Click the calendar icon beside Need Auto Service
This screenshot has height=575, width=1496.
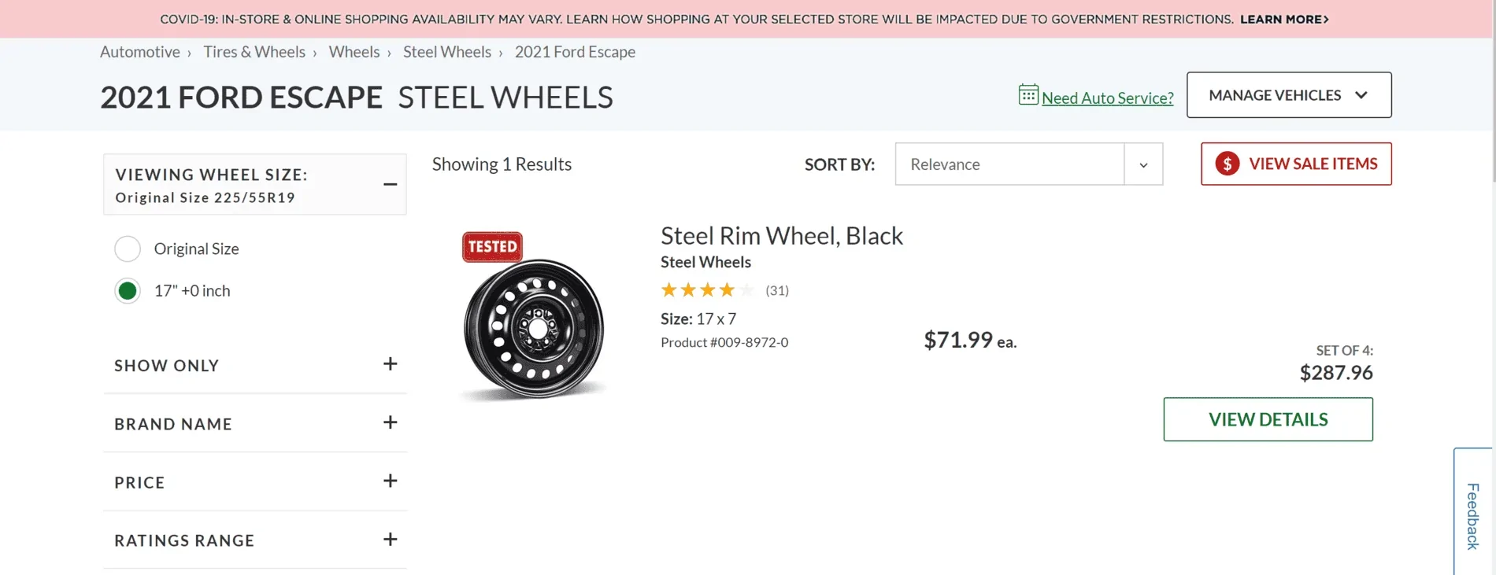coord(1028,94)
